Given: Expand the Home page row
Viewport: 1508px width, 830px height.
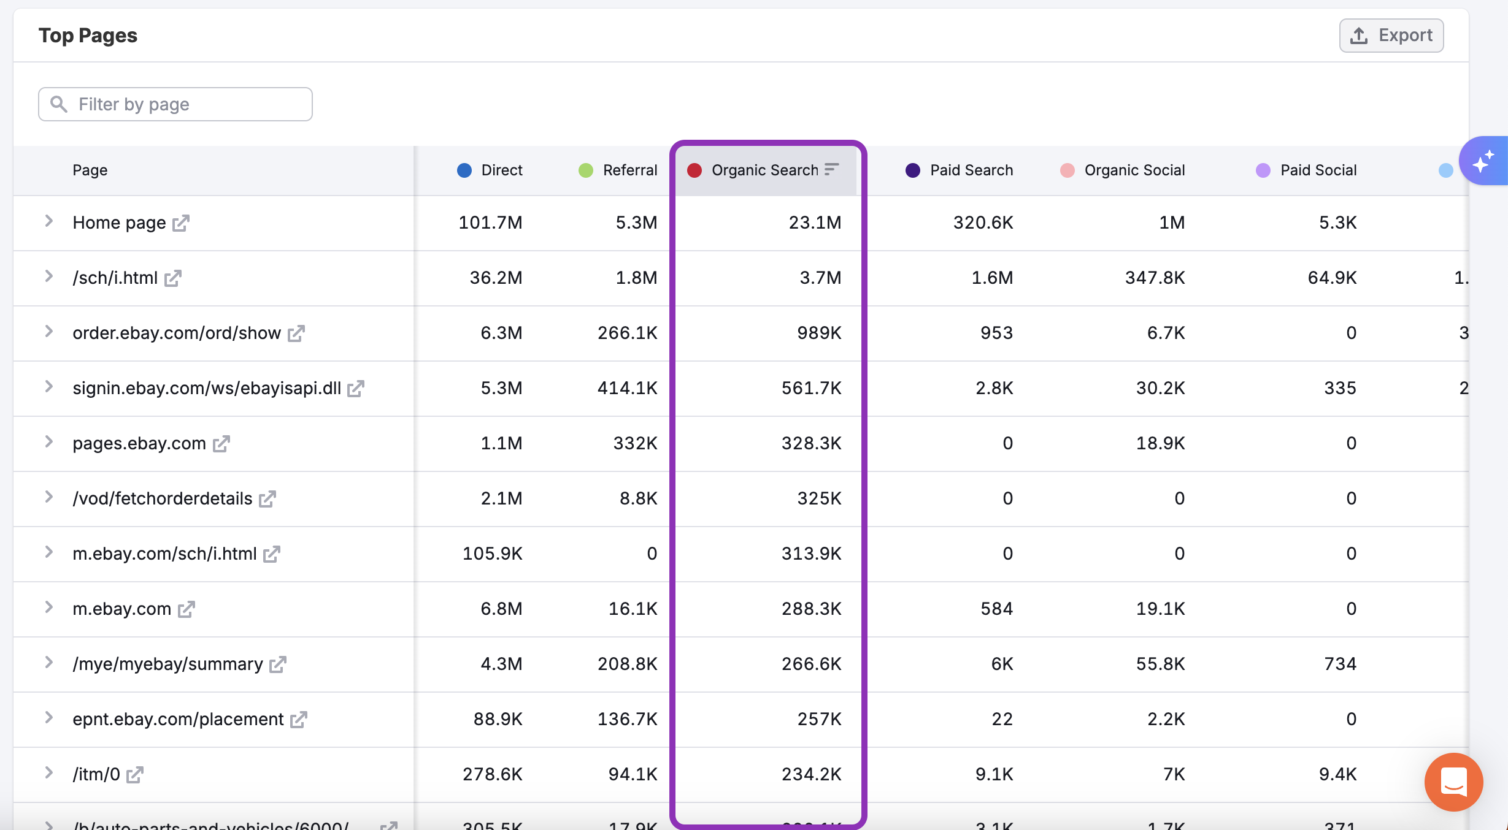Looking at the screenshot, I should [49, 221].
